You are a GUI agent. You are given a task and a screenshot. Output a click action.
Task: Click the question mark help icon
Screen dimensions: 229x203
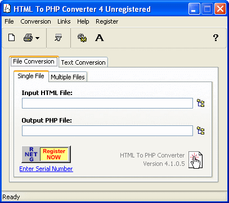tap(215, 38)
